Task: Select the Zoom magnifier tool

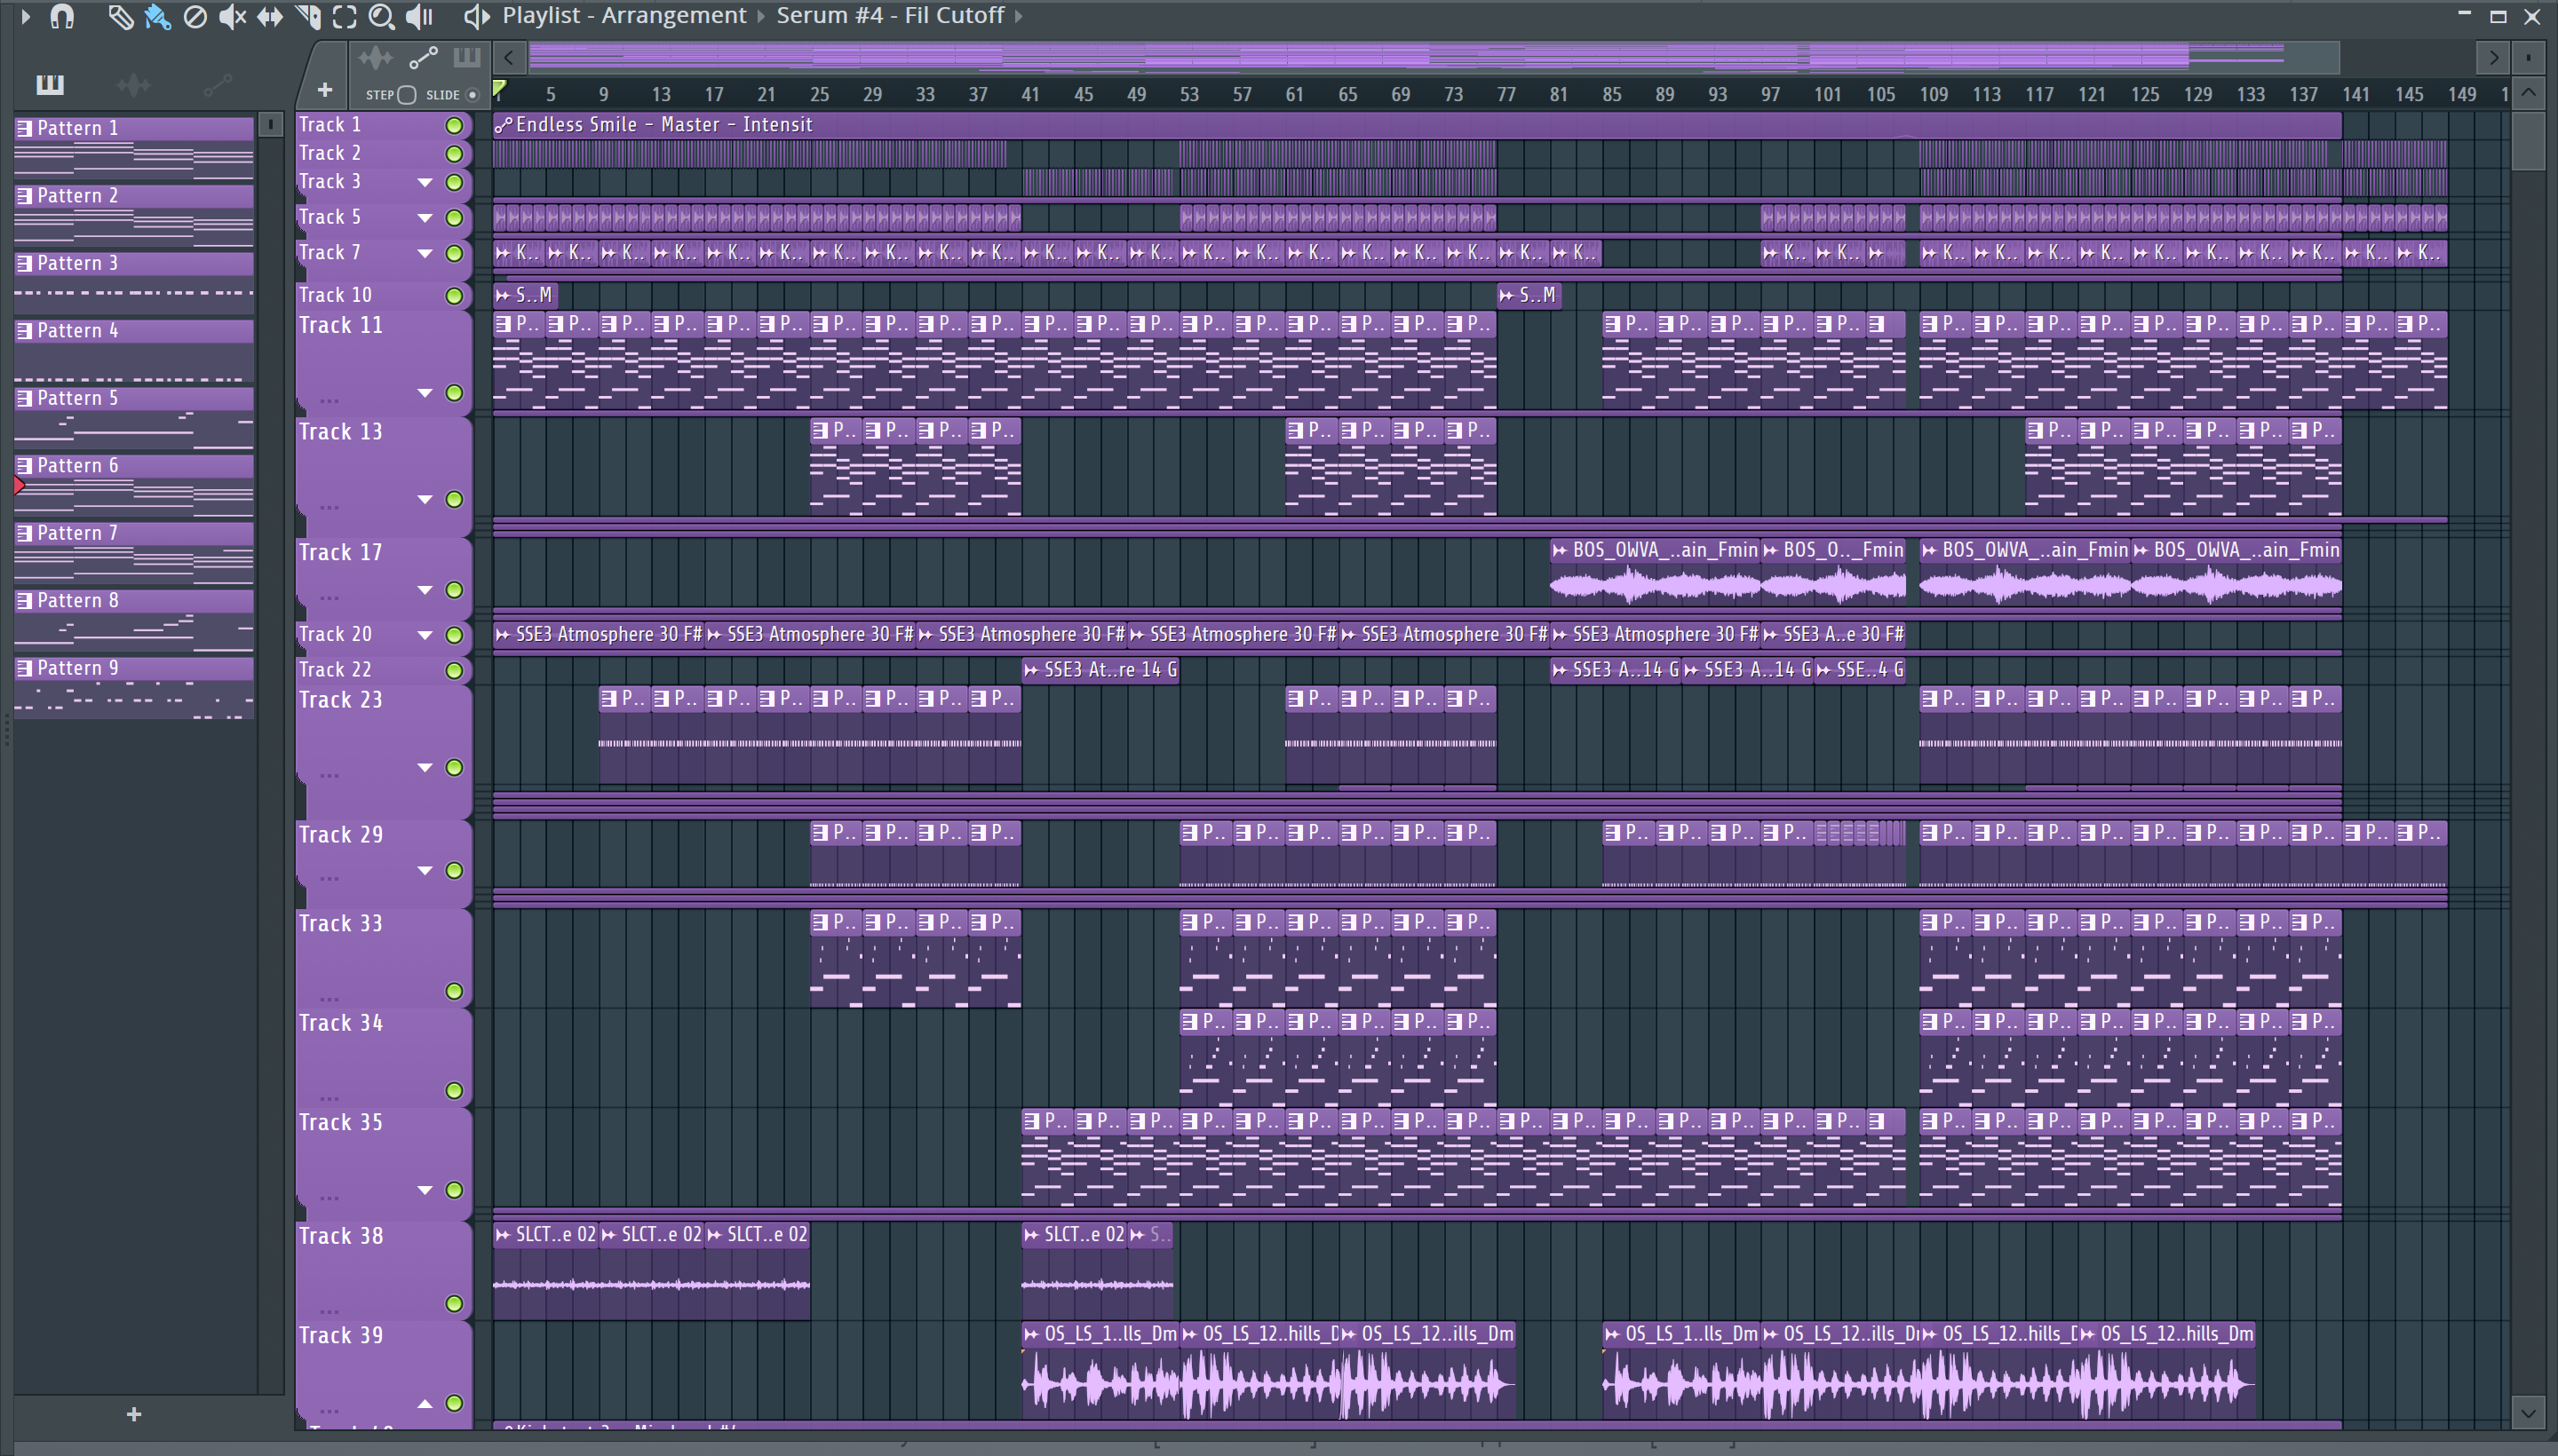Action: tap(381, 16)
